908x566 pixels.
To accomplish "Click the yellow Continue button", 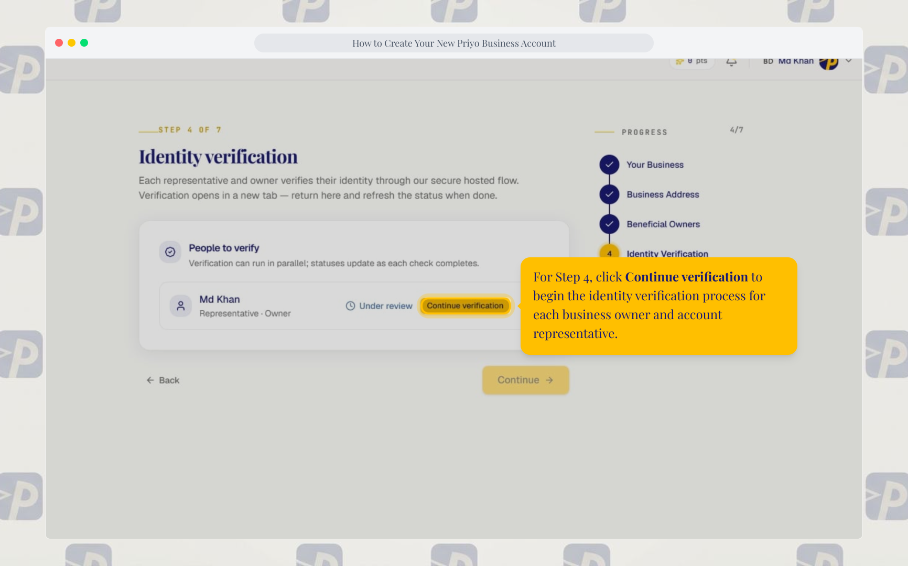I will [x=525, y=380].
